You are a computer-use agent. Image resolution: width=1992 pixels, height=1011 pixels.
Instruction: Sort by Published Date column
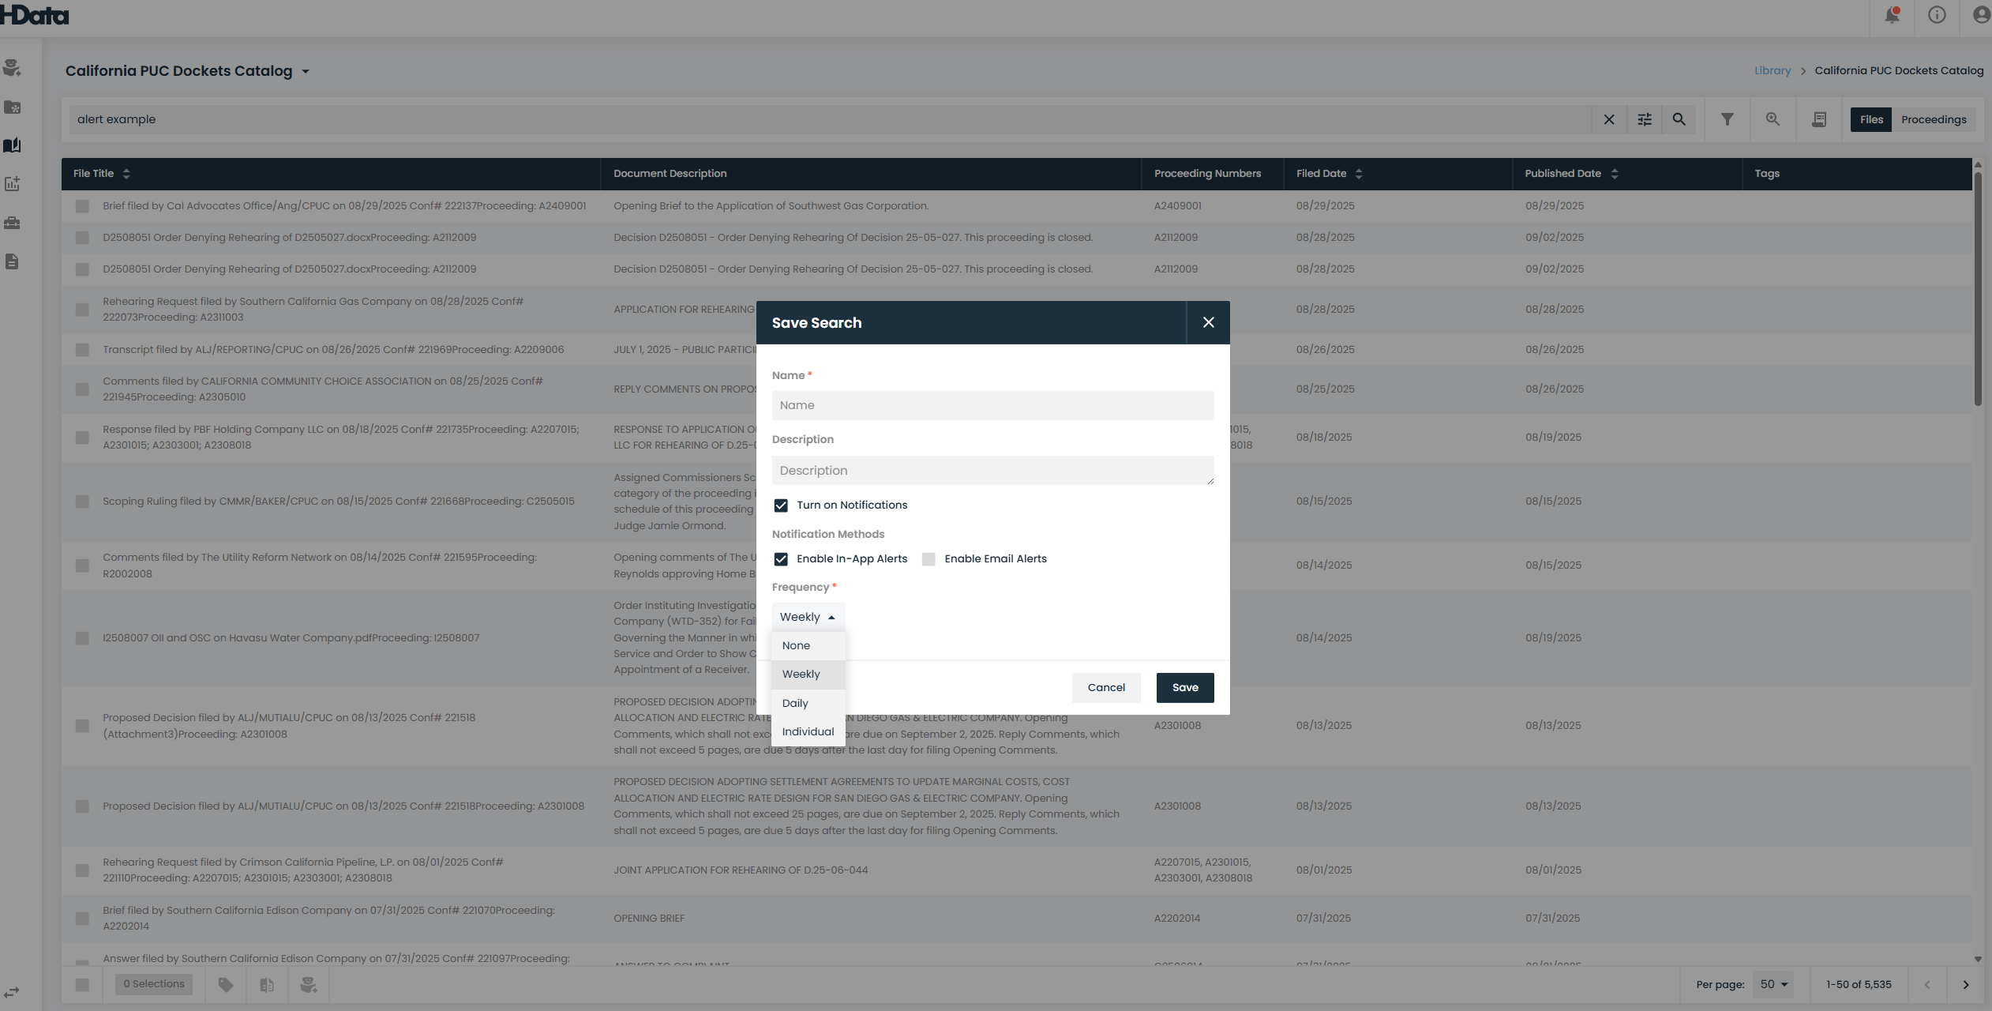pyautogui.click(x=1615, y=174)
